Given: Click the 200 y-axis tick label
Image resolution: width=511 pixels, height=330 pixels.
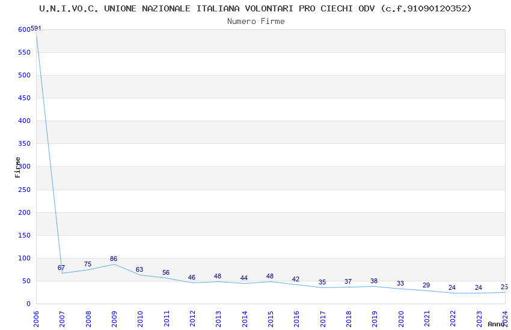Looking at the screenshot, I should pyautogui.click(x=24, y=212).
